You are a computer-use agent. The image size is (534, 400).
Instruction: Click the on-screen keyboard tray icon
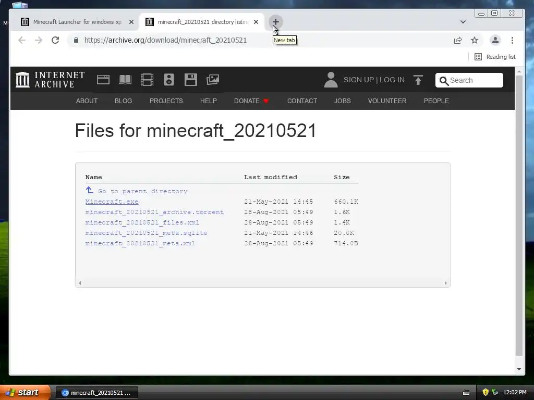click(x=466, y=393)
